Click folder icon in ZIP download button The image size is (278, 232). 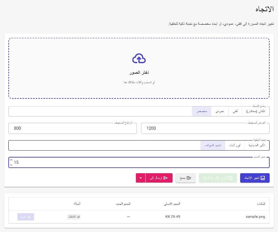point(230,178)
